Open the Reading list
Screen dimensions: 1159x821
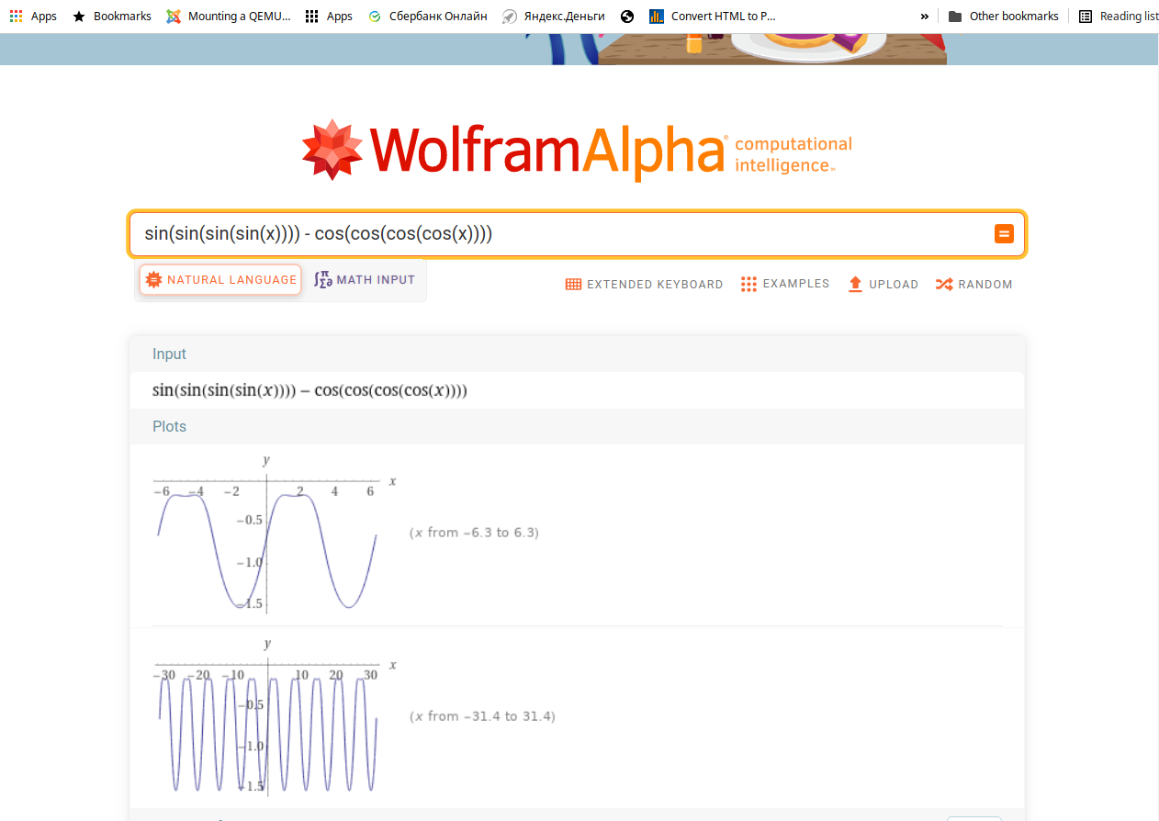[x=1118, y=16]
